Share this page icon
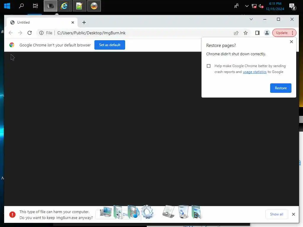This screenshot has width=303, height=227. [x=236, y=33]
